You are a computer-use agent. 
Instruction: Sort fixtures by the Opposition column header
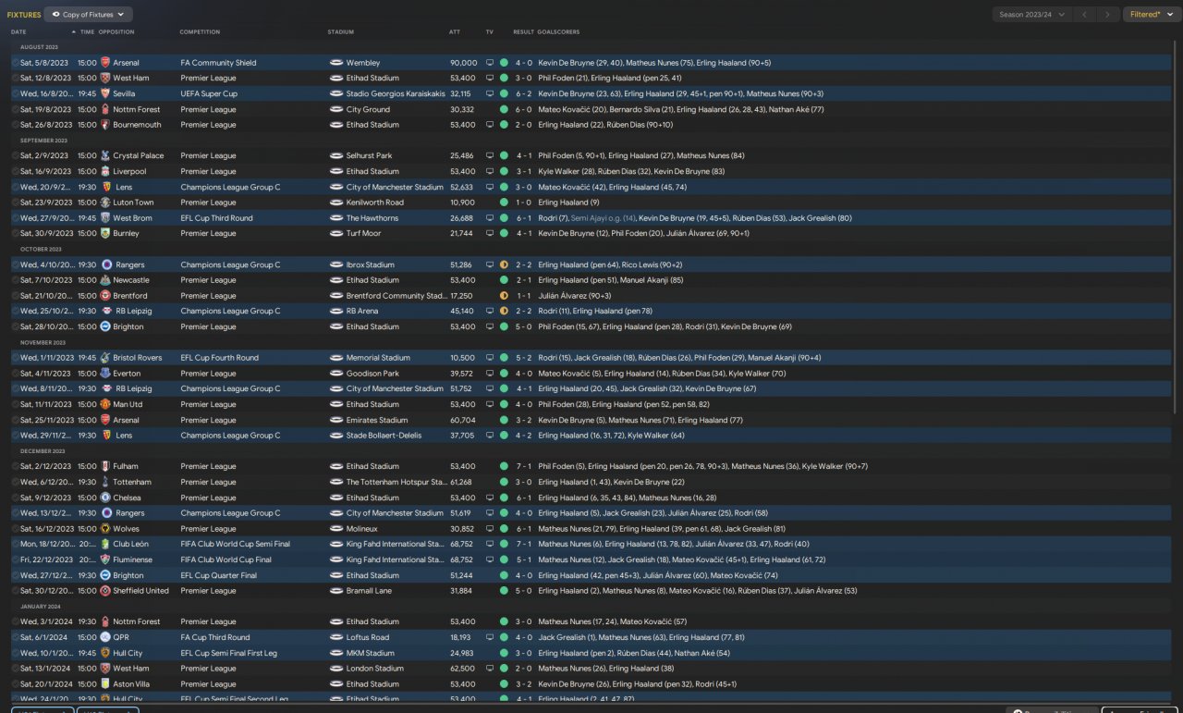(x=116, y=32)
